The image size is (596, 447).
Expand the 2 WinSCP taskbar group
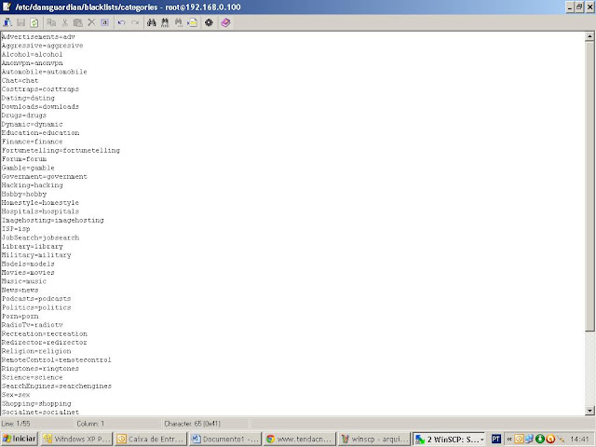(x=449, y=440)
